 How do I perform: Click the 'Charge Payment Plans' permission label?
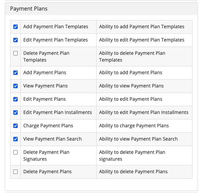[48, 126]
